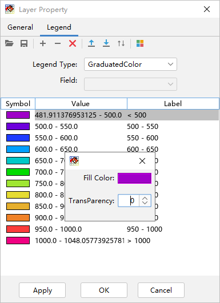
Task: Open legend file with folder icon
Action: tap(9, 43)
